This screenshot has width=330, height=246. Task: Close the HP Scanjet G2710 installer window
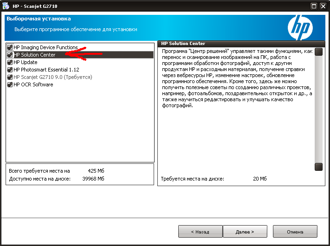tap(323, 6)
